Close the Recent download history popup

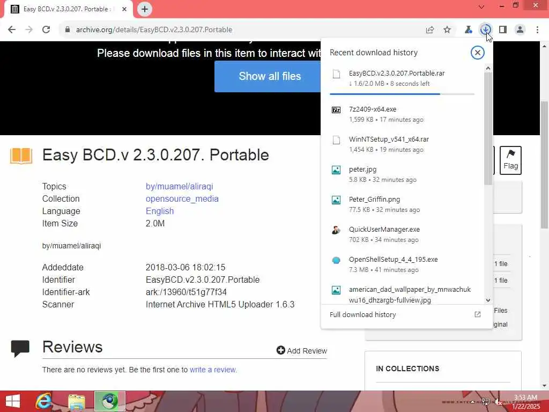(477, 53)
